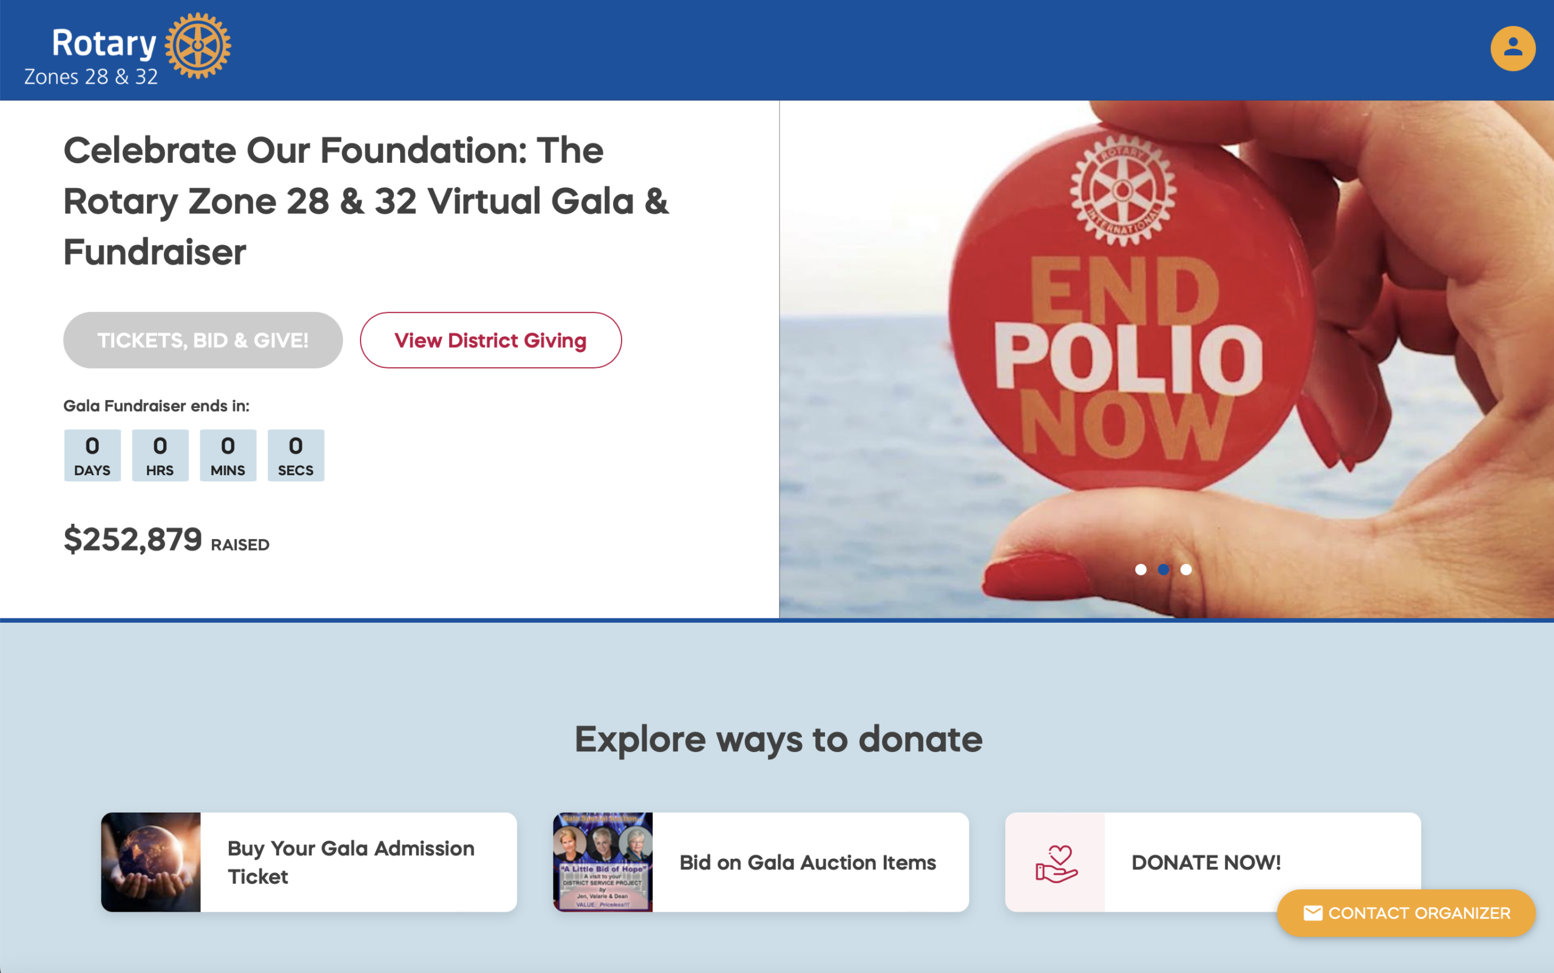1554x973 pixels.
Task: Select the active blue carousel dot
Action: coord(1164,569)
